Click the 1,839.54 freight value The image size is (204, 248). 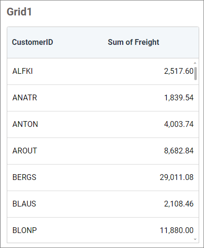coord(179,98)
